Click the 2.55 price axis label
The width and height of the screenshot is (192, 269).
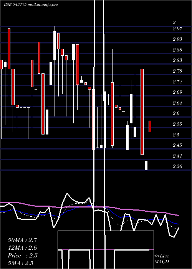(x=177, y=124)
